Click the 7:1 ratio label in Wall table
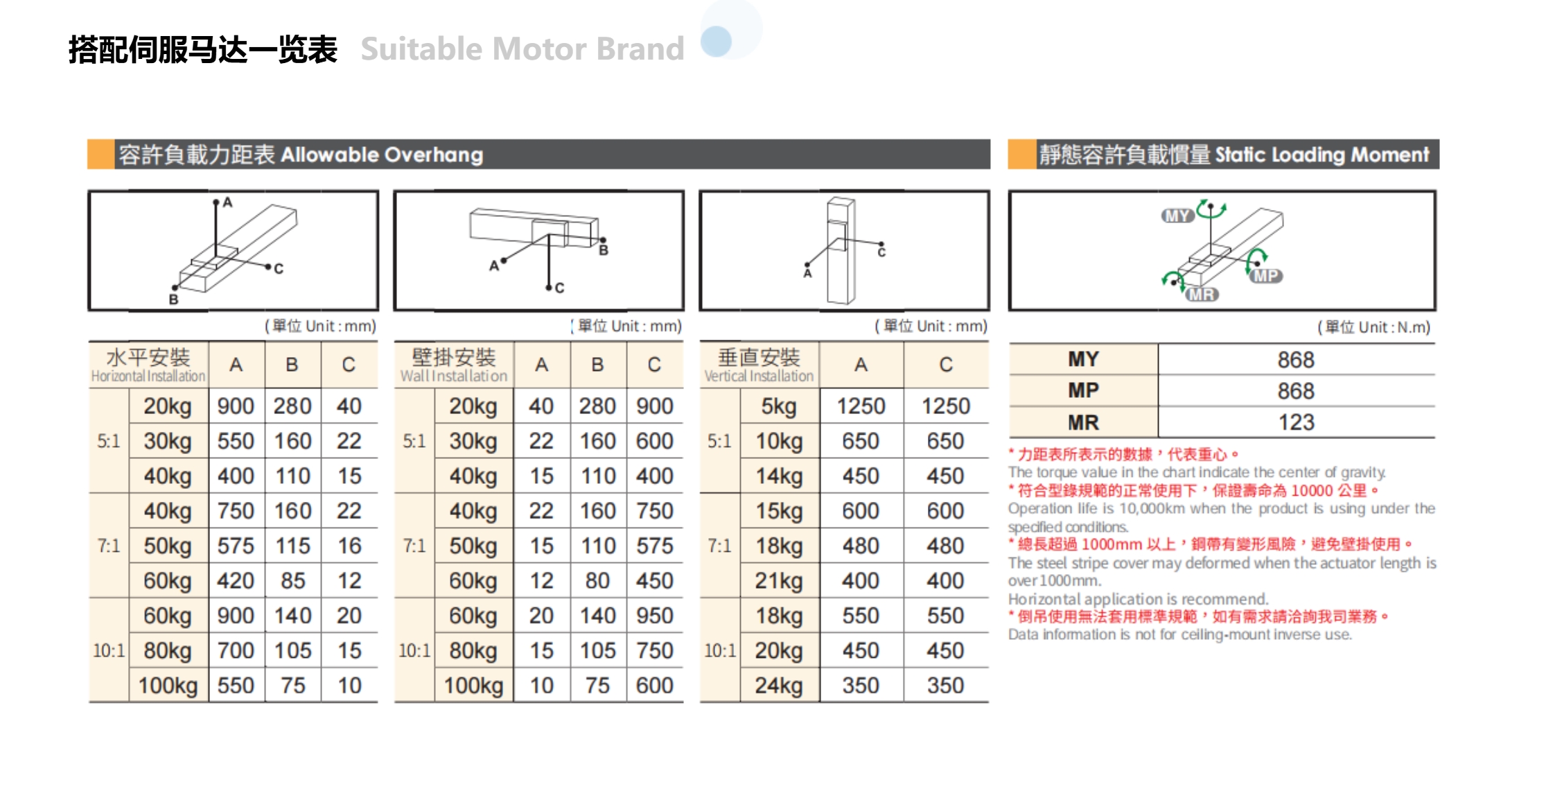1564x791 pixels. click(414, 546)
